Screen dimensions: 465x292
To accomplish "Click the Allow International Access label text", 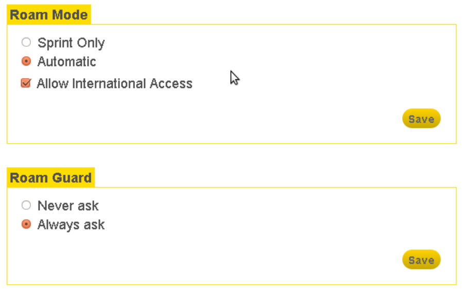I will point(114,83).
